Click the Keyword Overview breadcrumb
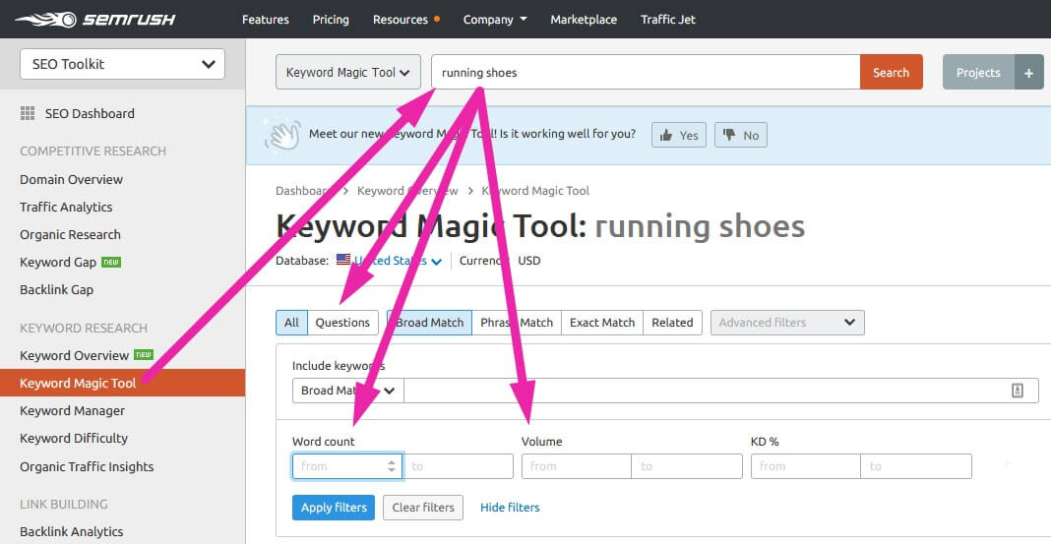The image size is (1051, 544). [407, 191]
